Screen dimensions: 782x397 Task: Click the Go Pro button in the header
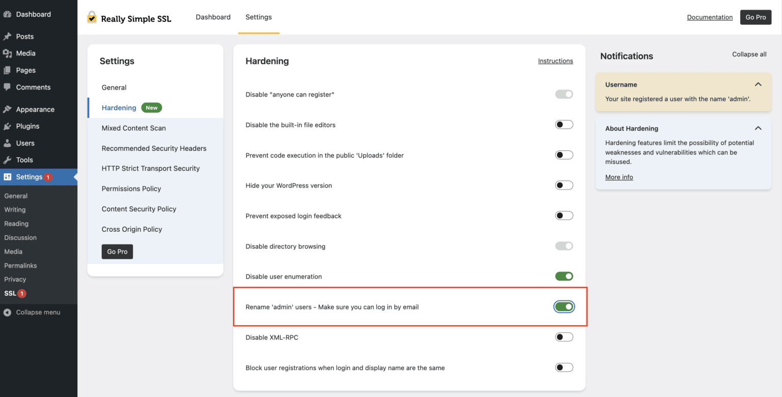pos(756,17)
